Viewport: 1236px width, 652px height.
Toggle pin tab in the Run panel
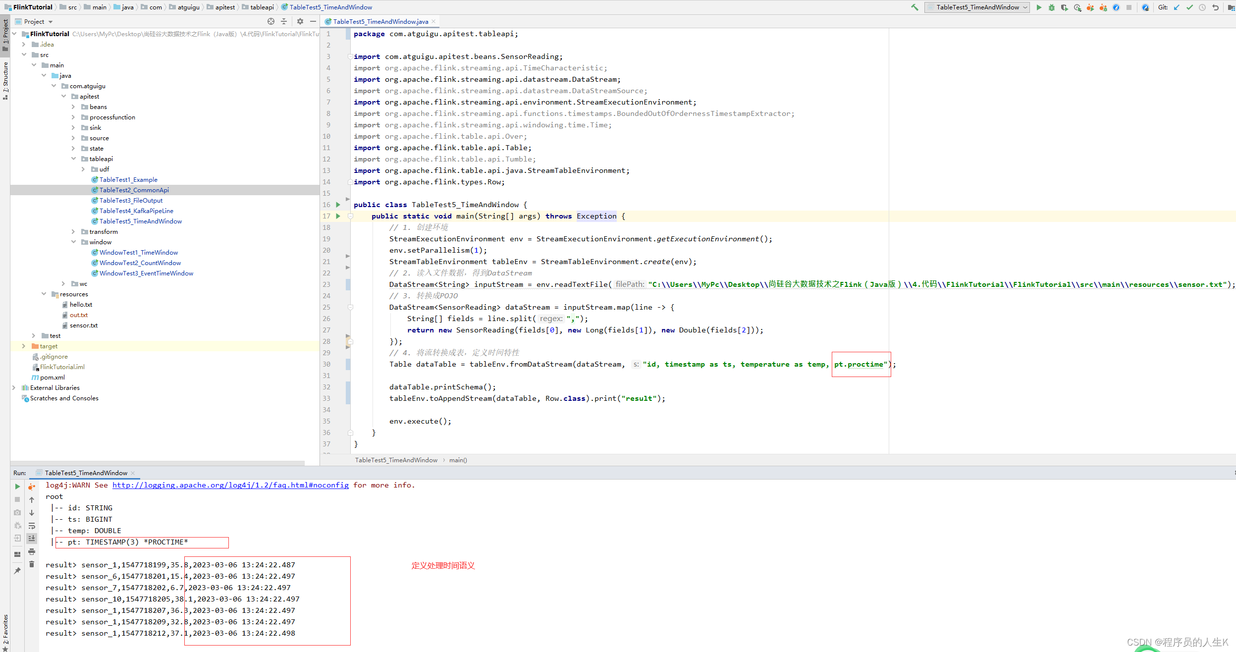(17, 571)
